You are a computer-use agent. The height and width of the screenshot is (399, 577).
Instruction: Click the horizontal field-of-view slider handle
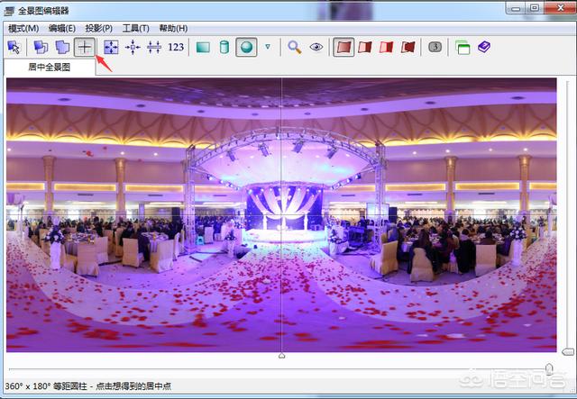click(549, 368)
